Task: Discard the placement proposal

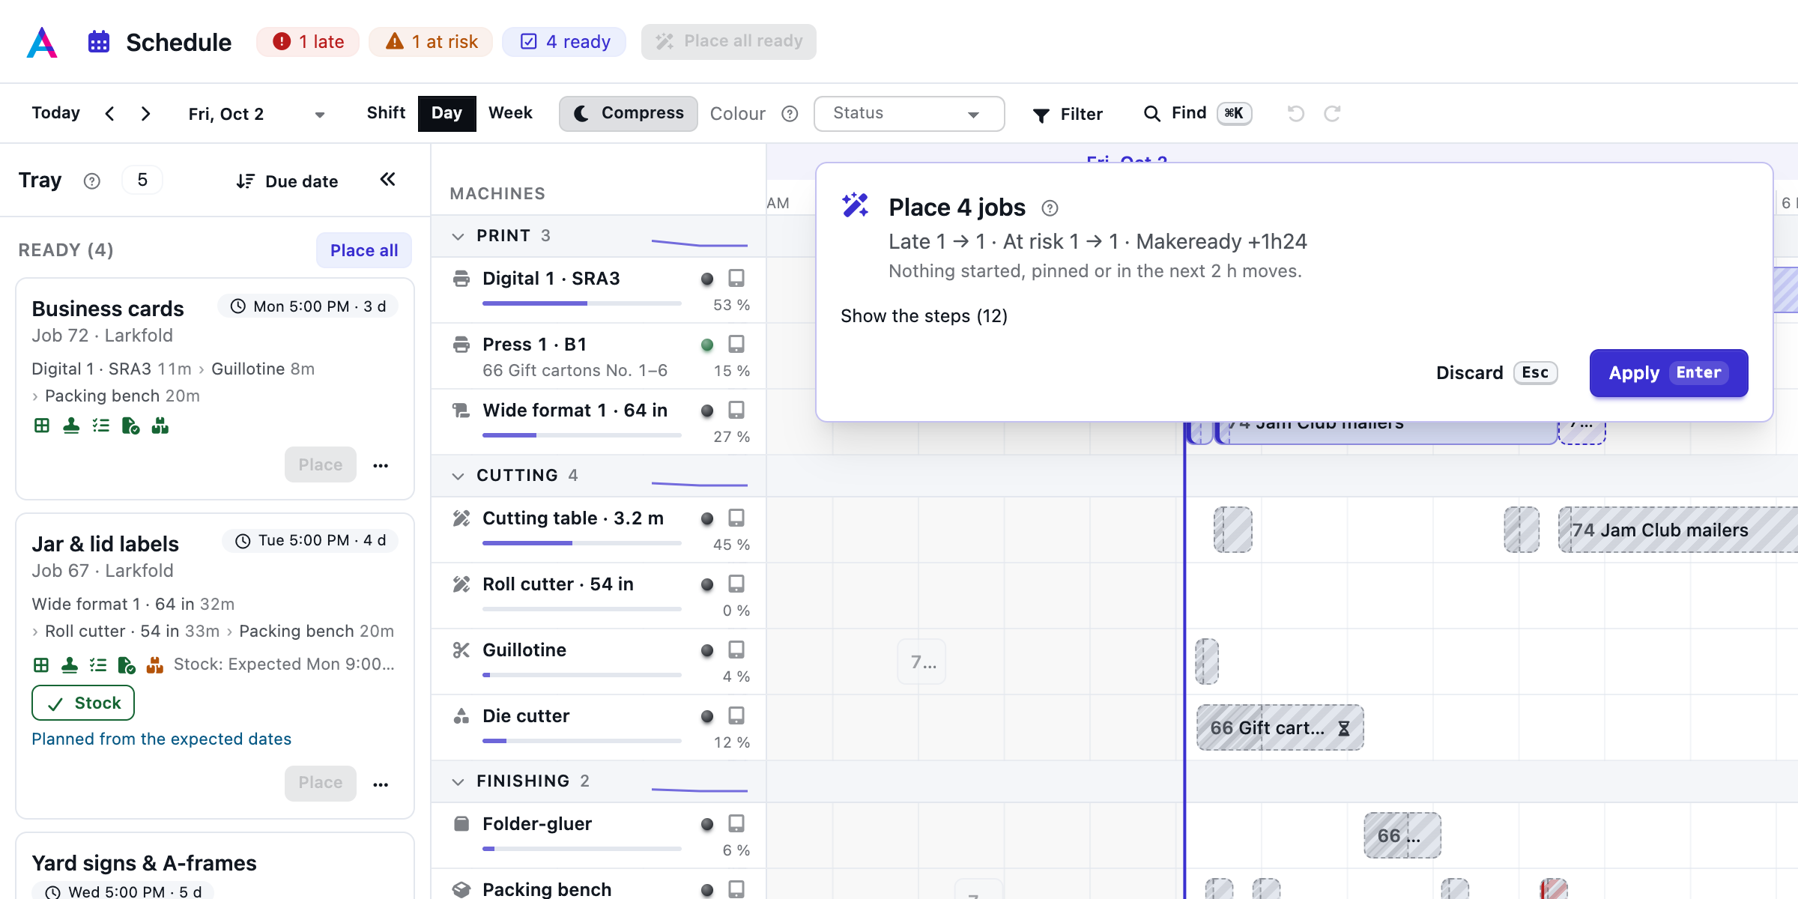Action: click(x=1496, y=373)
